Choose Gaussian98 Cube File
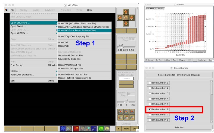 pos(85,59)
